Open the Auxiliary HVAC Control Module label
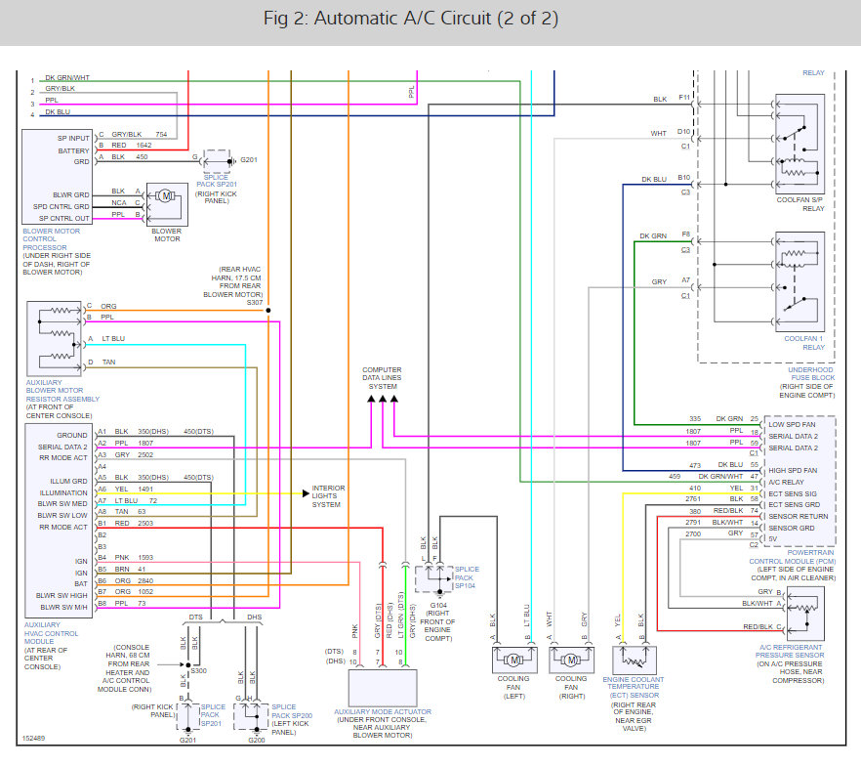Screen dimensions: 861x767 (x=51, y=633)
